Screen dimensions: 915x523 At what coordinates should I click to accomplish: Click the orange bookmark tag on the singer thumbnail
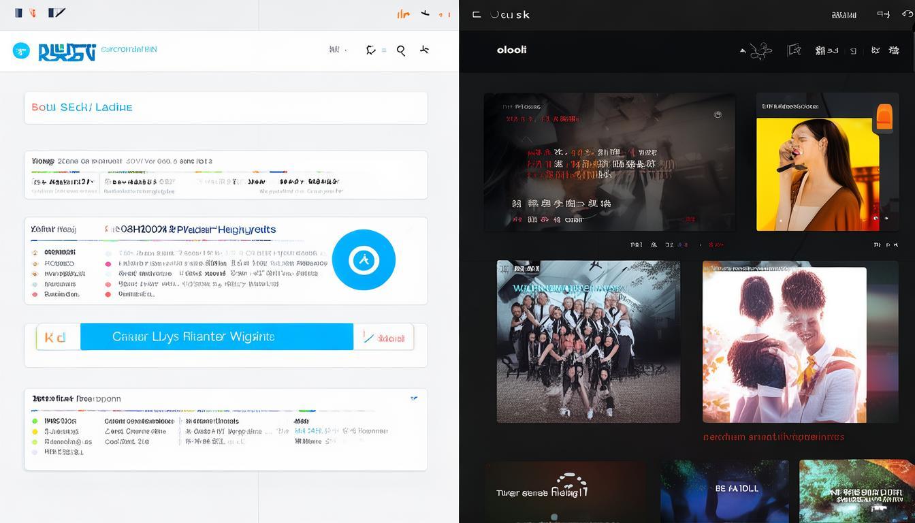coord(883,118)
